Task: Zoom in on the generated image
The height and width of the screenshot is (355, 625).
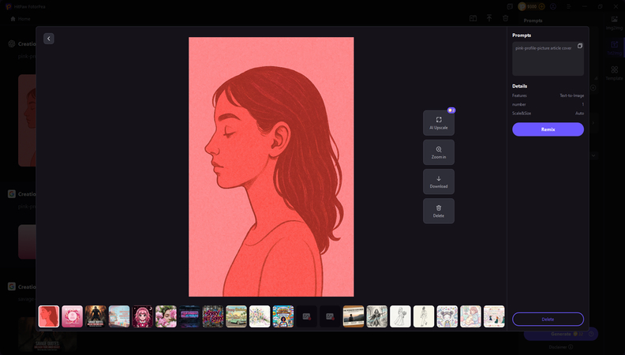Action: point(438,152)
